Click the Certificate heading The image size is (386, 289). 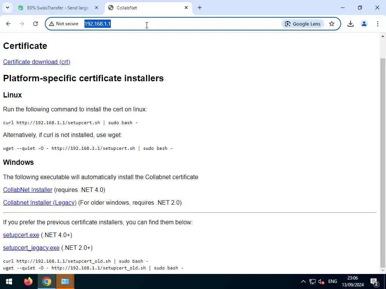click(25, 46)
